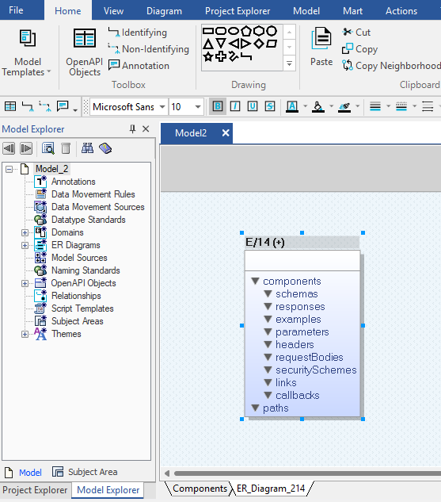The height and width of the screenshot is (502, 441).
Task: Pin the Model Explorer panel
Action: [x=132, y=129]
